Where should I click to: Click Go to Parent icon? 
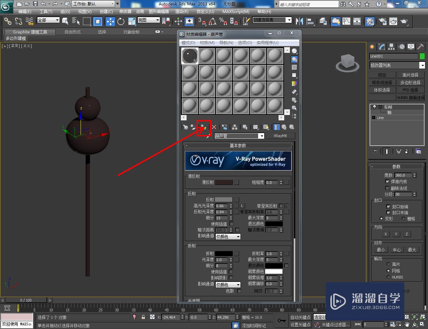284,127
